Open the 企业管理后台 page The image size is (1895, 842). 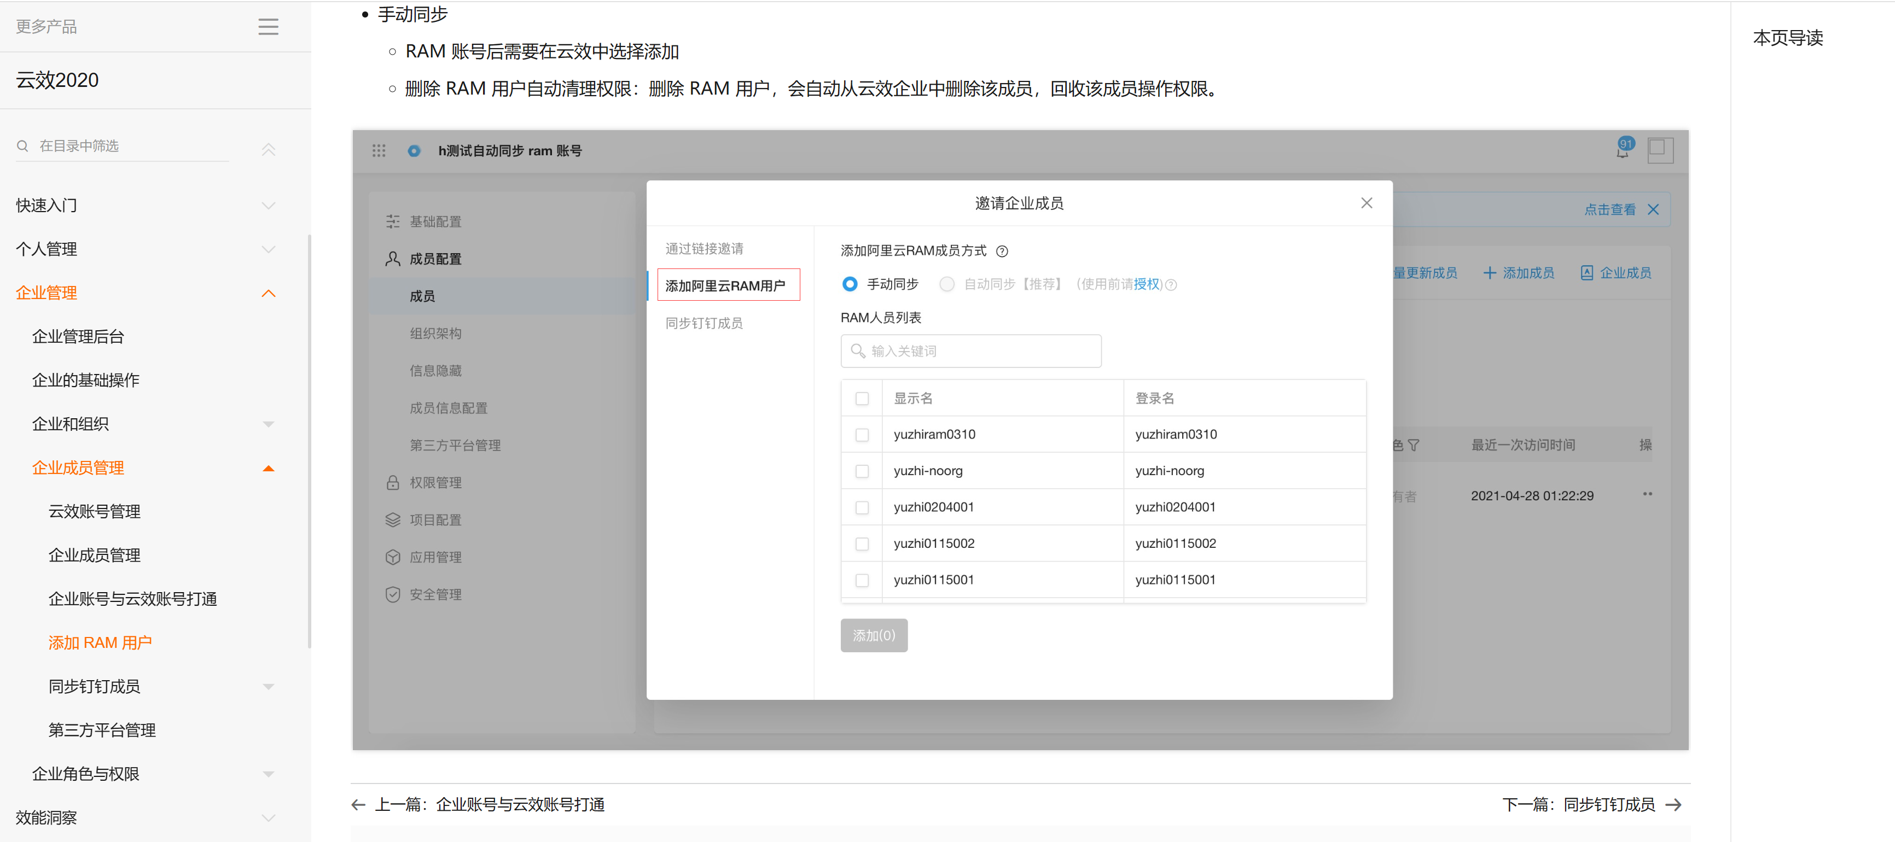click(x=78, y=337)
